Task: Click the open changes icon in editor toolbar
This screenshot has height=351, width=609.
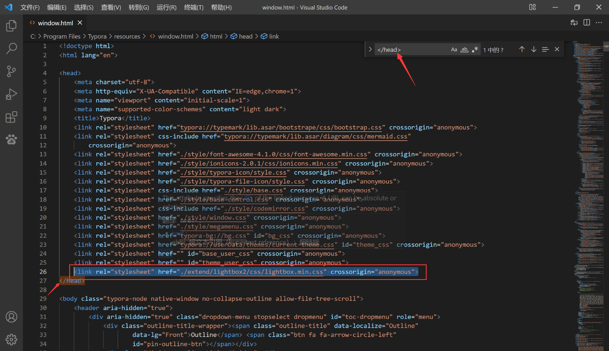Action: click(574, 22)
